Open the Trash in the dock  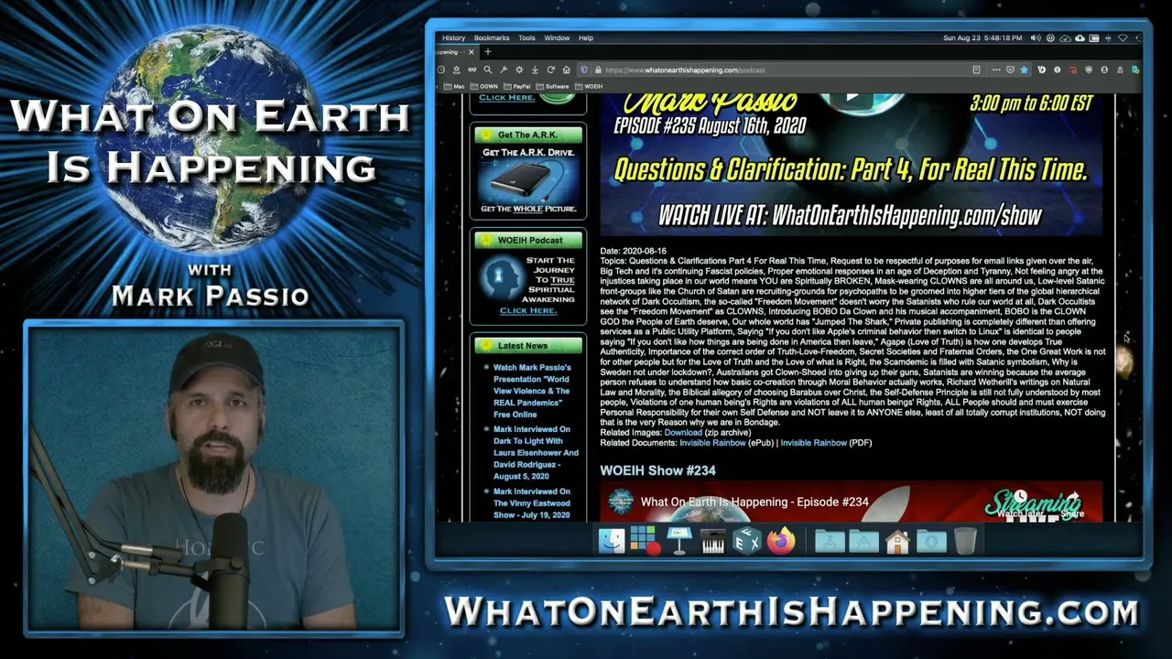point(965,541)
